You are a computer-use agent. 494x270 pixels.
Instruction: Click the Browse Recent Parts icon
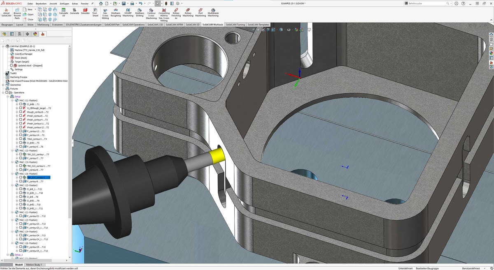point(17,13)
